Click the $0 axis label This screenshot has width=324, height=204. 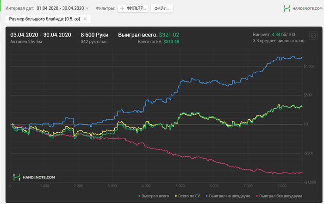point(306,124)
